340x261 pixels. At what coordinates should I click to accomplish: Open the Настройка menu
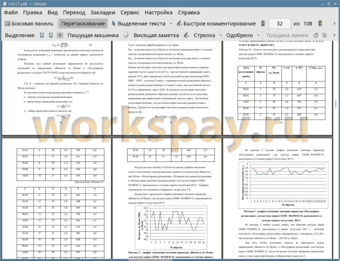(158, 13)
